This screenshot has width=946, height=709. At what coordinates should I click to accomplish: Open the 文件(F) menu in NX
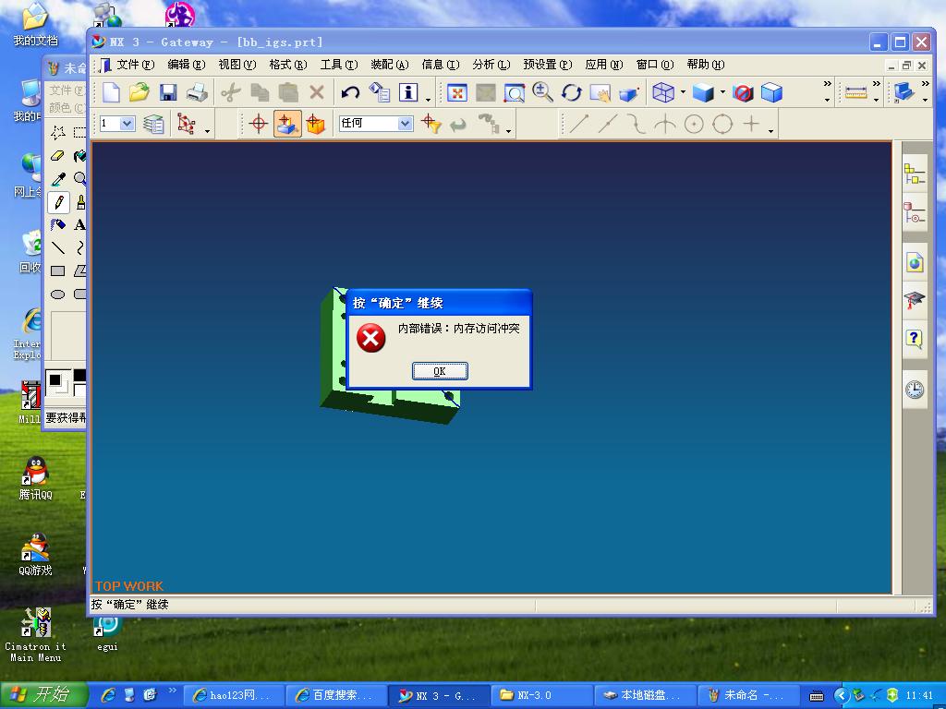pos(135,65)
